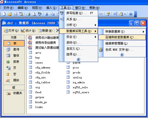Select the 宏 (Macros) object type
This screenshot has height=118, width=148.
(14, 74)
